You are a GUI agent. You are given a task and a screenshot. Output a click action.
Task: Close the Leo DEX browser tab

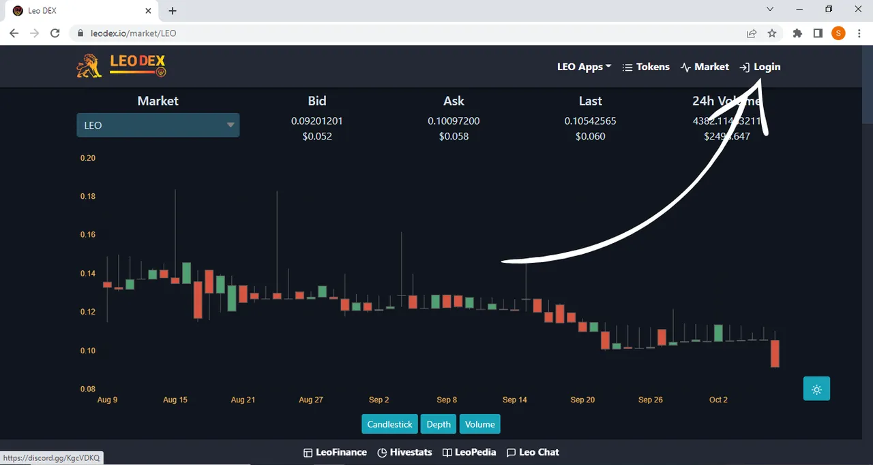click(148, 11)
